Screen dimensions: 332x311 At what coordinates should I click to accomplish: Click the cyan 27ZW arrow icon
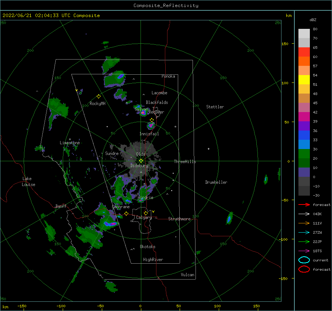point(304,233)
